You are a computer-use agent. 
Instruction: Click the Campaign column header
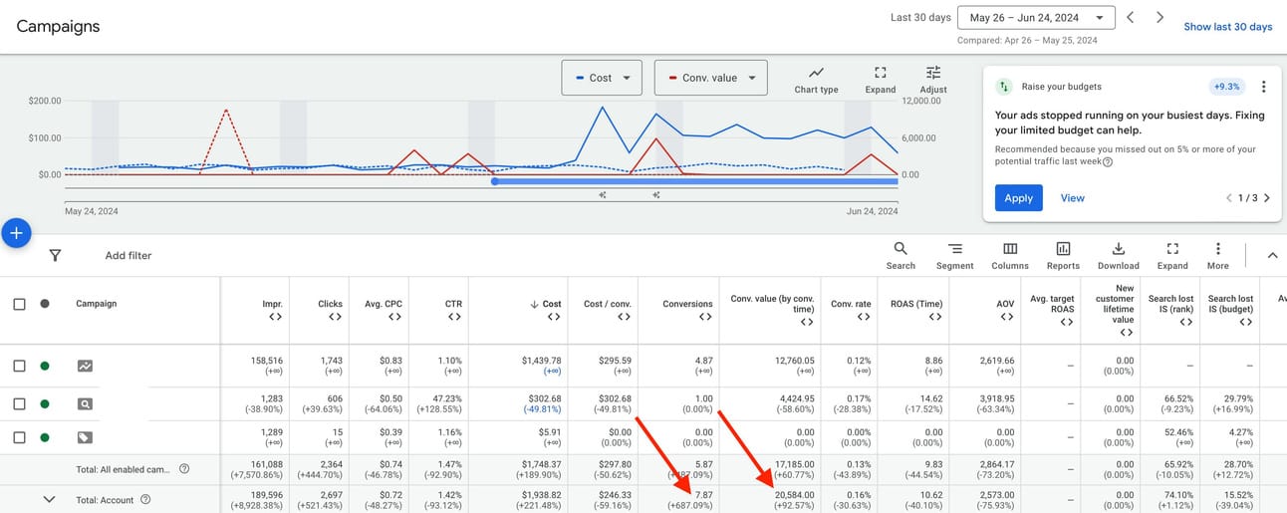click(97, 304)
